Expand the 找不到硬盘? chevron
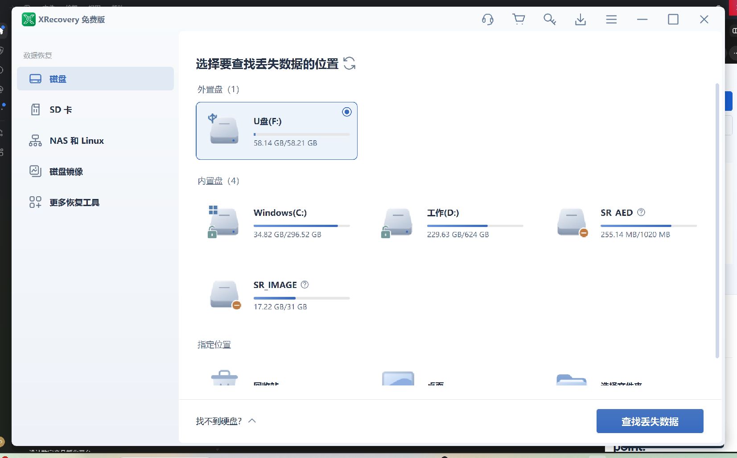The height and width of the screenshot is (458, 737). pyautogui.click(x=252, y=421)
